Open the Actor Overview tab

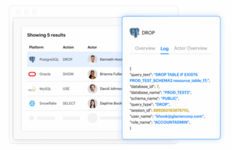191,48
